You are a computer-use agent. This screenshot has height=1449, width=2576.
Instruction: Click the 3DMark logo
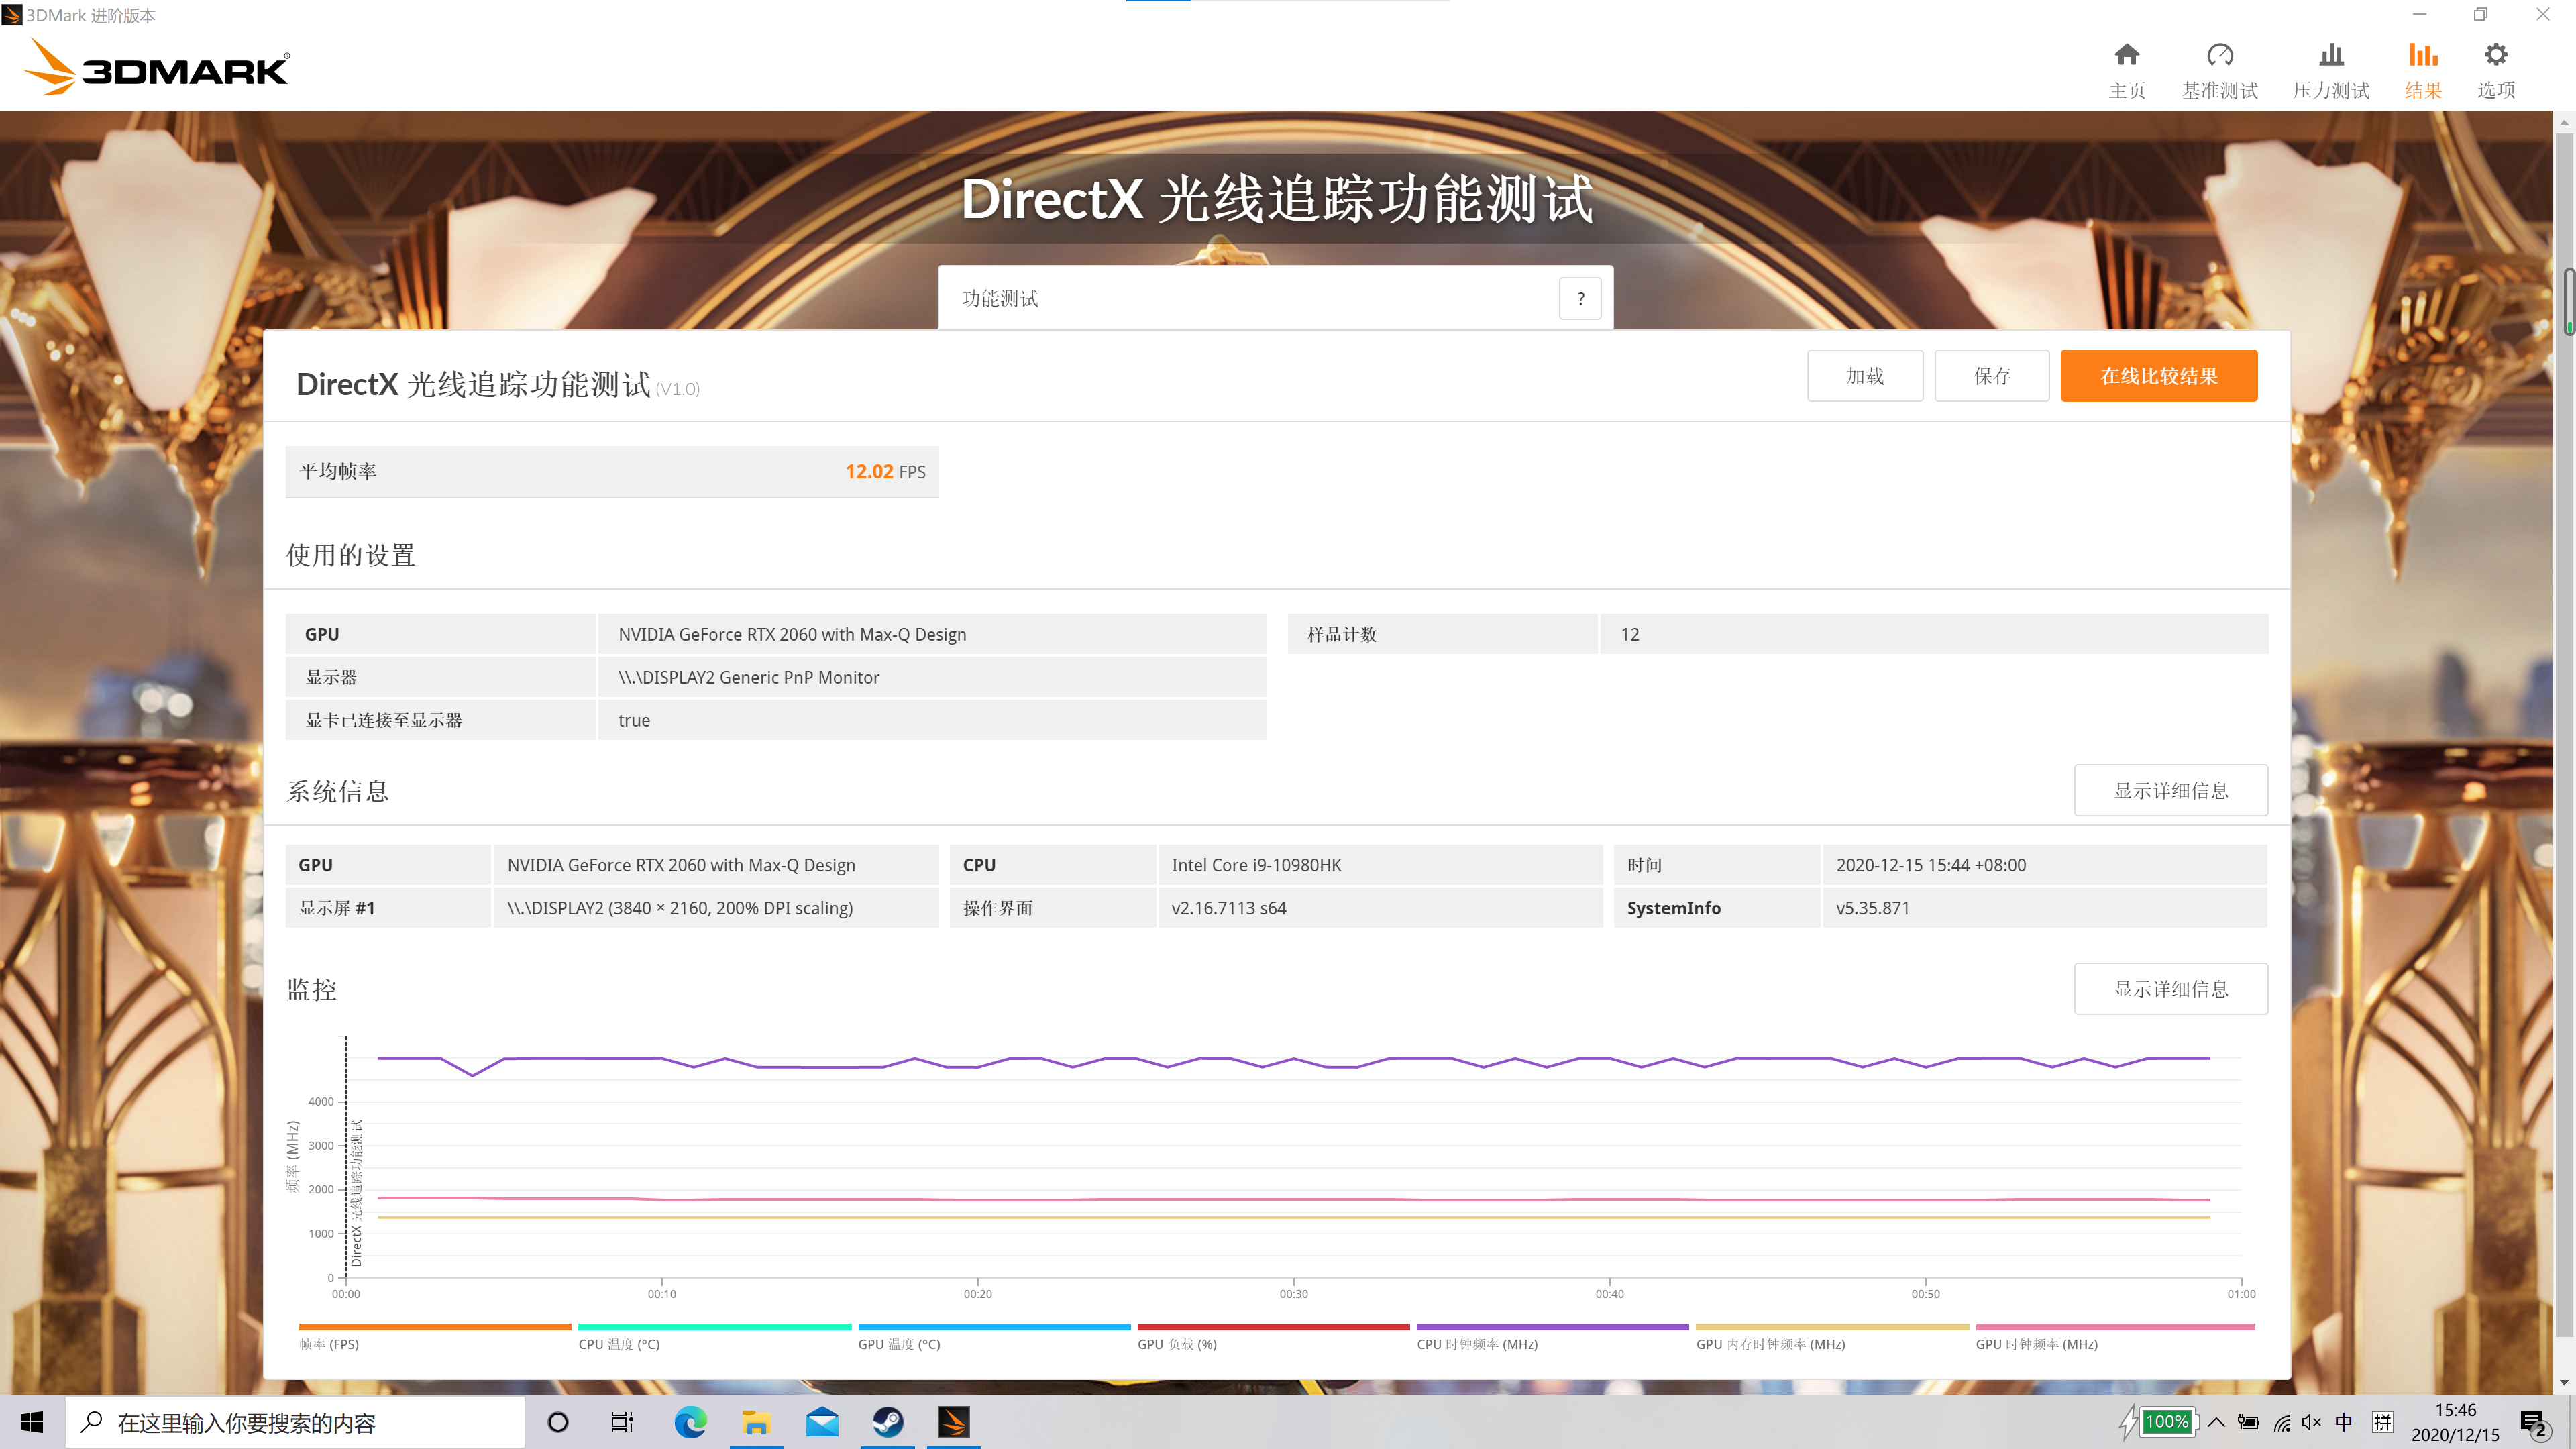point(157,68)
